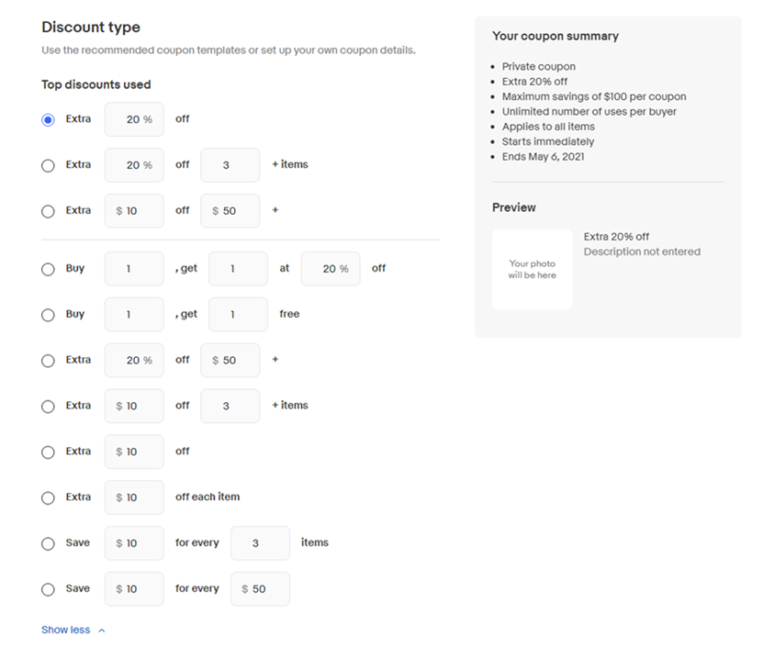Click the chevron arrow beside 'Show less'
Image resolution: width=763 pixels, height=659 pixels.
(x=102, y=631)
